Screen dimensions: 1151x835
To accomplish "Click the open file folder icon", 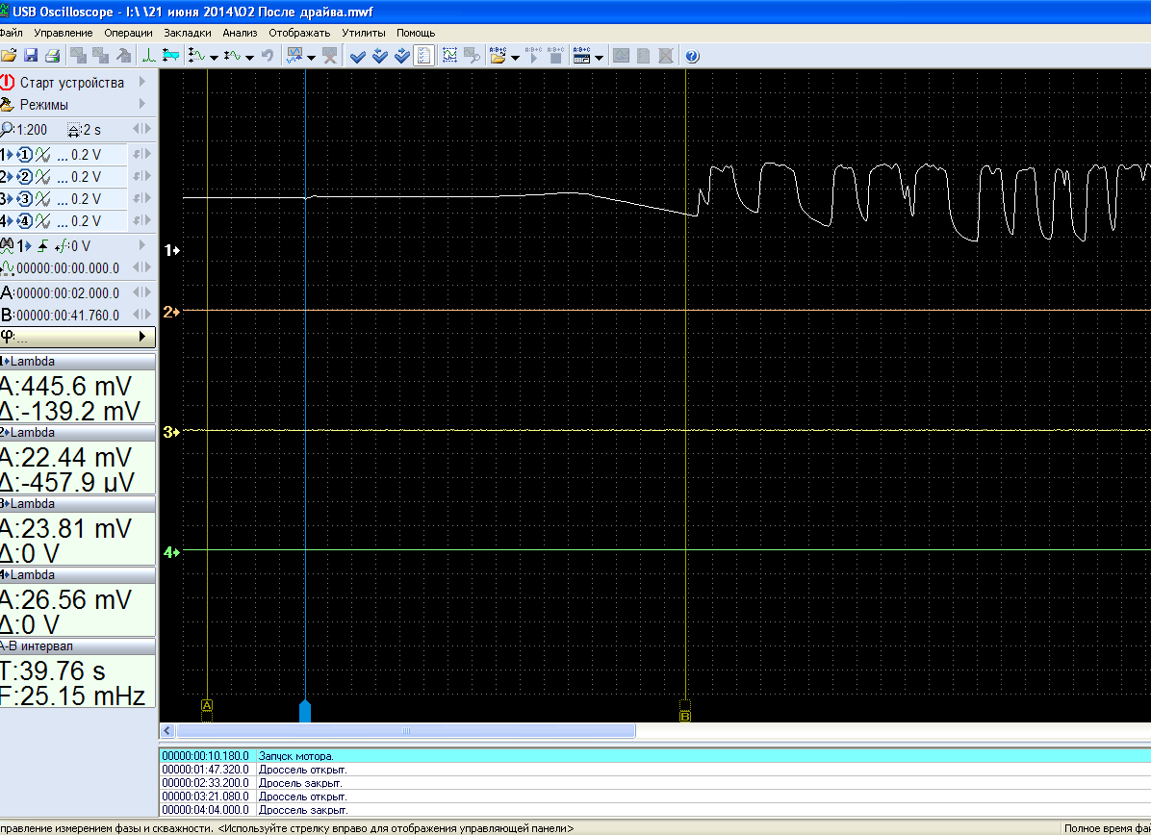I will [10, 56].
